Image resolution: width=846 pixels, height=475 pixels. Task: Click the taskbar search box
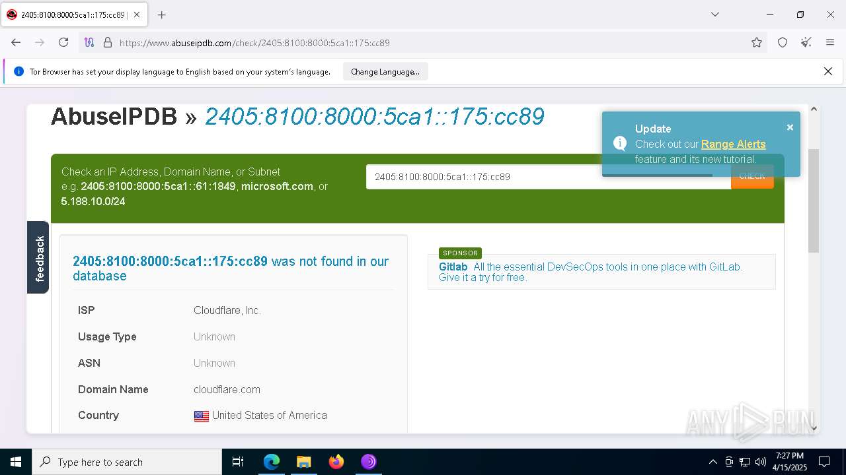[x=127, y=462]
